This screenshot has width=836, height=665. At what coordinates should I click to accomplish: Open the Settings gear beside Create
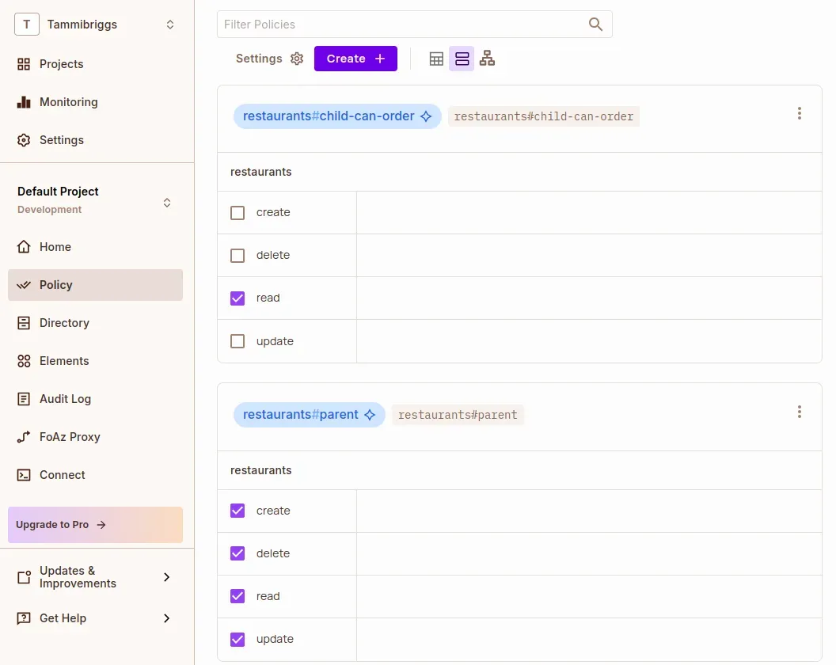pyautogui.click(x=297, y=59)
